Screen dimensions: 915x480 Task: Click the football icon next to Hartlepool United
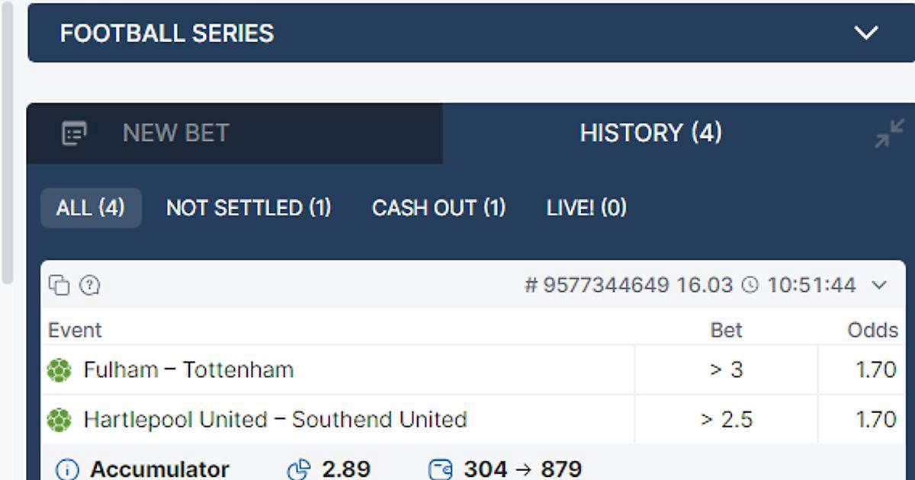[x=59, y=420]
